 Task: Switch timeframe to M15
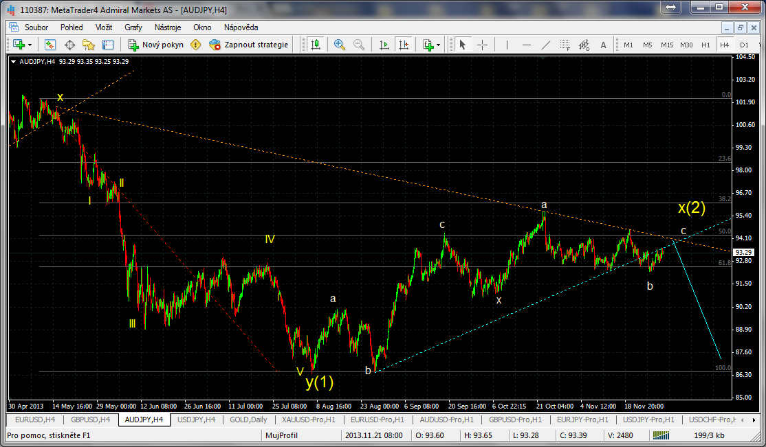[667, 45]
